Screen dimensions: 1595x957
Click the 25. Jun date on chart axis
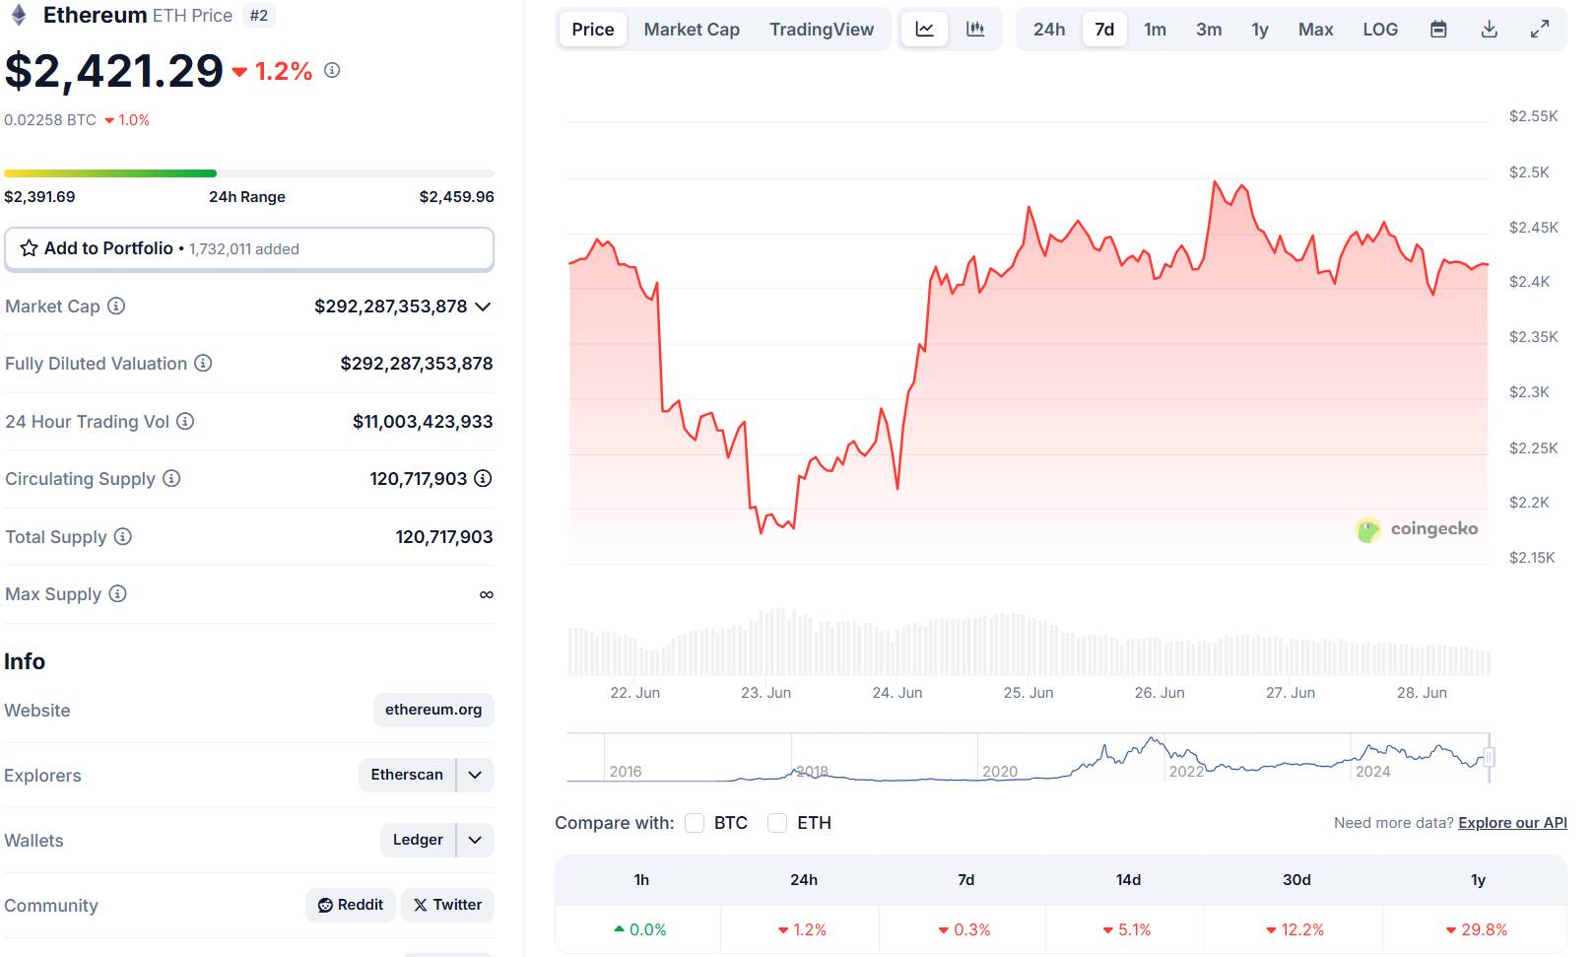pyautogui.click(x=1029, y=693)
